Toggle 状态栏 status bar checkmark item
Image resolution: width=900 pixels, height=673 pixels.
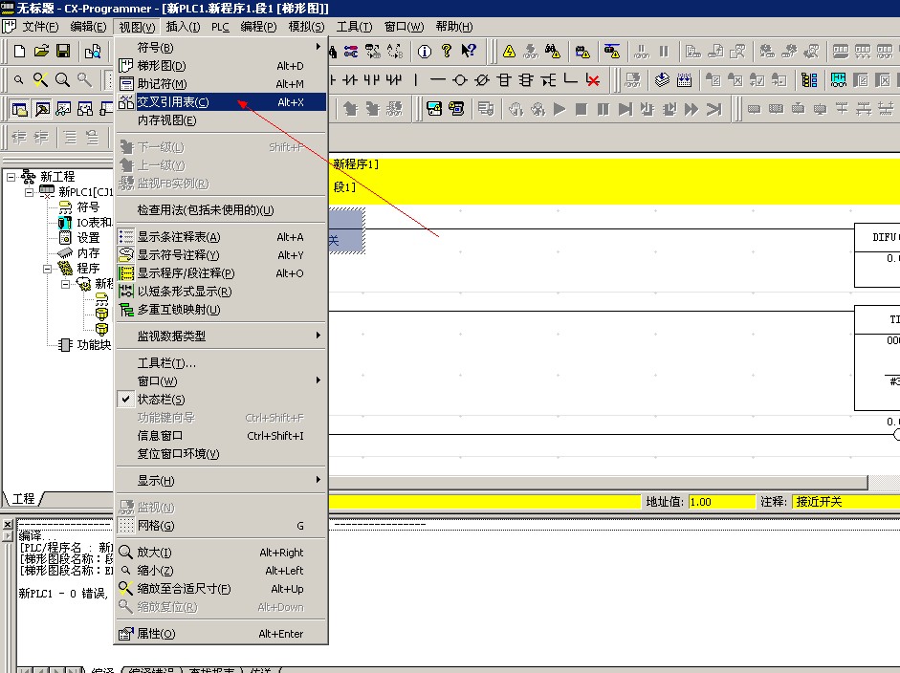161,400
